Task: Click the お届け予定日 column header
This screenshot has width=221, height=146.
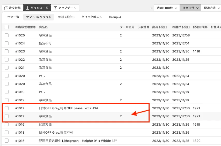Action: [181, 27]
